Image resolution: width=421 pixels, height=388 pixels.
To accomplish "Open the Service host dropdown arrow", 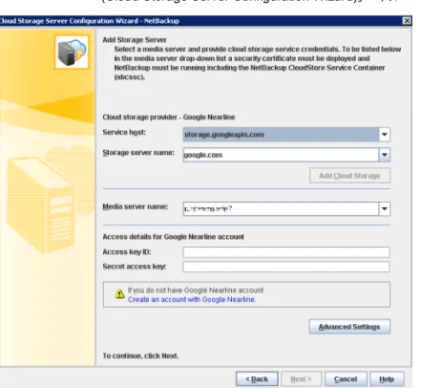I will pos(385,135).
